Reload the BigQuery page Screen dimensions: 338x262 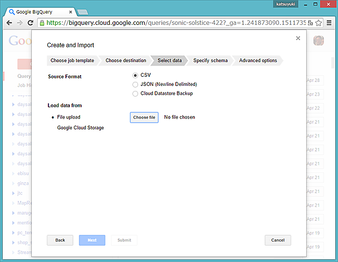click(x=30, y=23)
